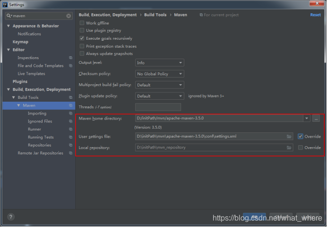This screenshot has height=227, width=327.
Task: Select Inspections settings page
Action: click(x=28, y=58)
